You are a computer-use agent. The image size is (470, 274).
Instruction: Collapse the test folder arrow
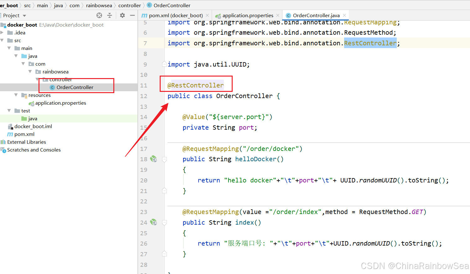click(x=9, y=111)
